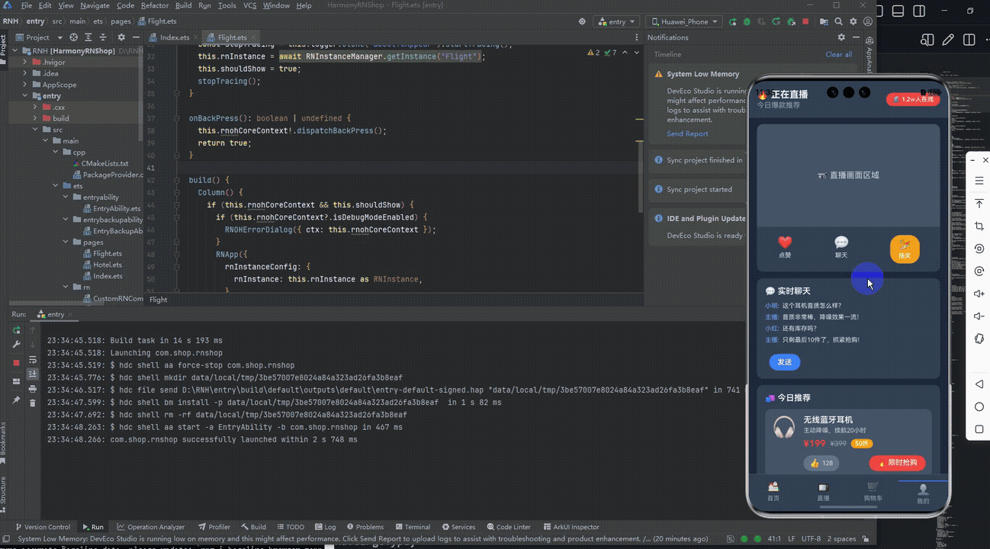Click emulator back triangle button

coord(979,384)
